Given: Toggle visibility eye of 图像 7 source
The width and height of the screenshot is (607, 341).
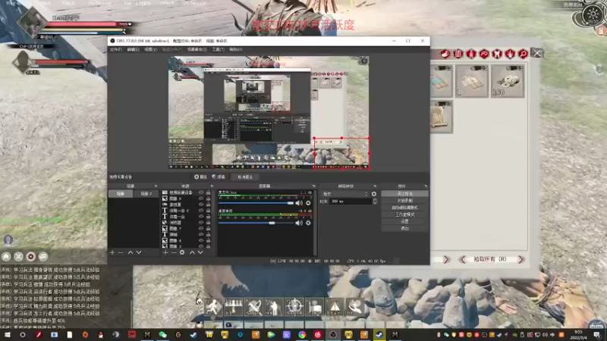Looking at the screenshot, I should (x=201, y=229).
